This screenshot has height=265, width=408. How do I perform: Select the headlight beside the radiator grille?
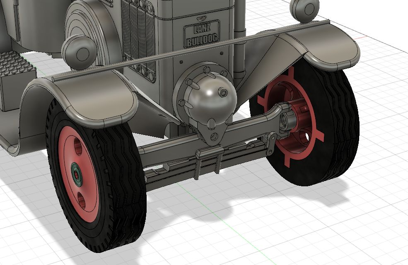point(80,51)
